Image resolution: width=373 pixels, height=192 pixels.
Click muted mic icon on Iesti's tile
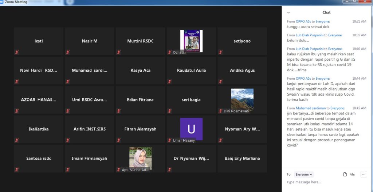(x=16, y=52)
